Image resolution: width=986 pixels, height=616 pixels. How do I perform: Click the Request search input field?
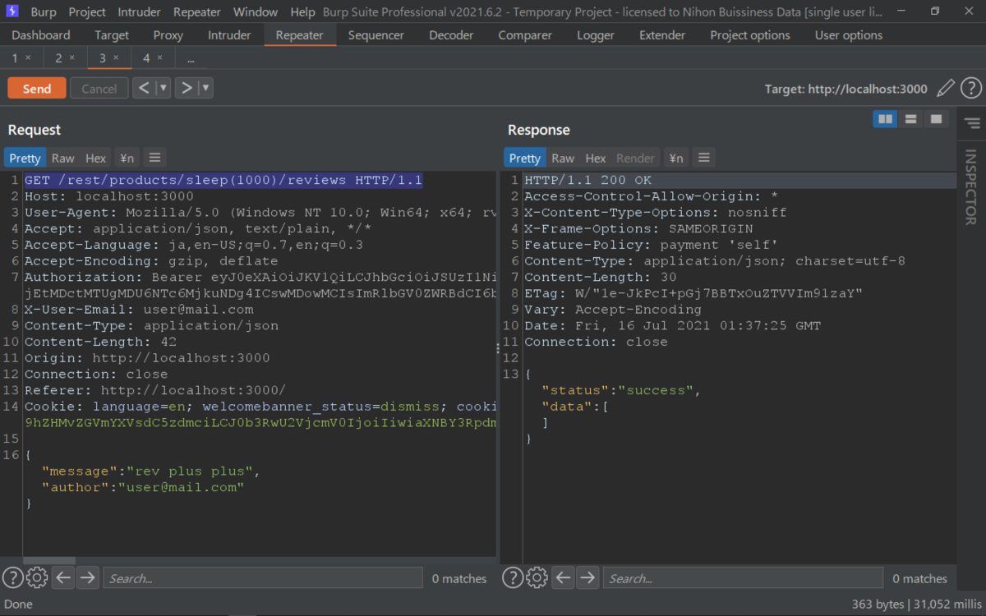tap(263, 578)
